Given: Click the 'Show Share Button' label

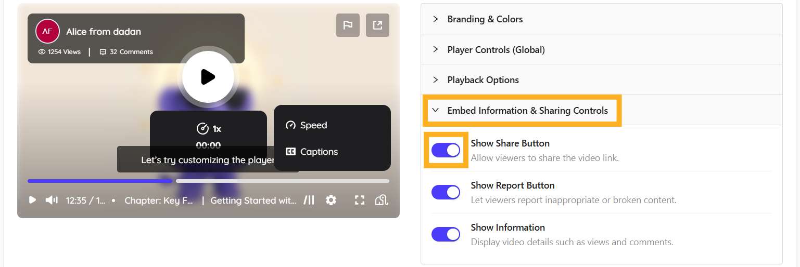Looking at the screenshot, I should tap(510, 143).
